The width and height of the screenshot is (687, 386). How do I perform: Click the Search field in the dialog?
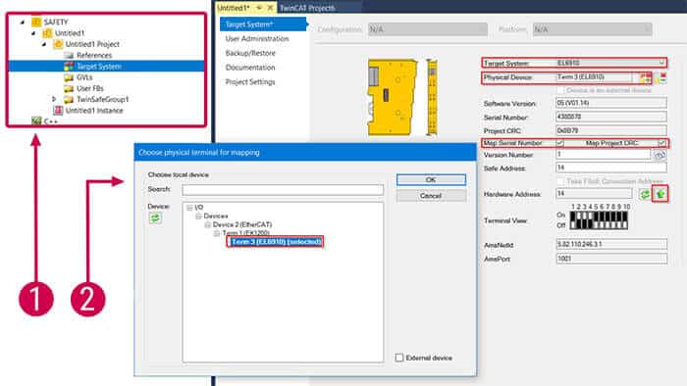pos(283,190)
